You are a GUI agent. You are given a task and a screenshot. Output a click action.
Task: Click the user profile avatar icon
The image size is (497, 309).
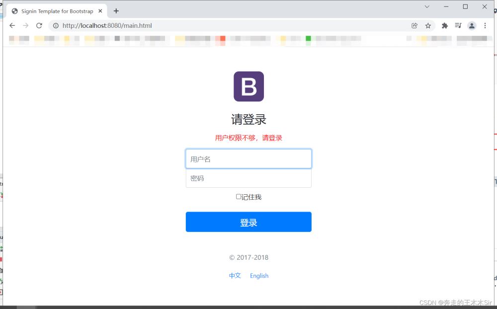[472, 26]
